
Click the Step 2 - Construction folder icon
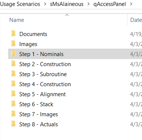13,64
